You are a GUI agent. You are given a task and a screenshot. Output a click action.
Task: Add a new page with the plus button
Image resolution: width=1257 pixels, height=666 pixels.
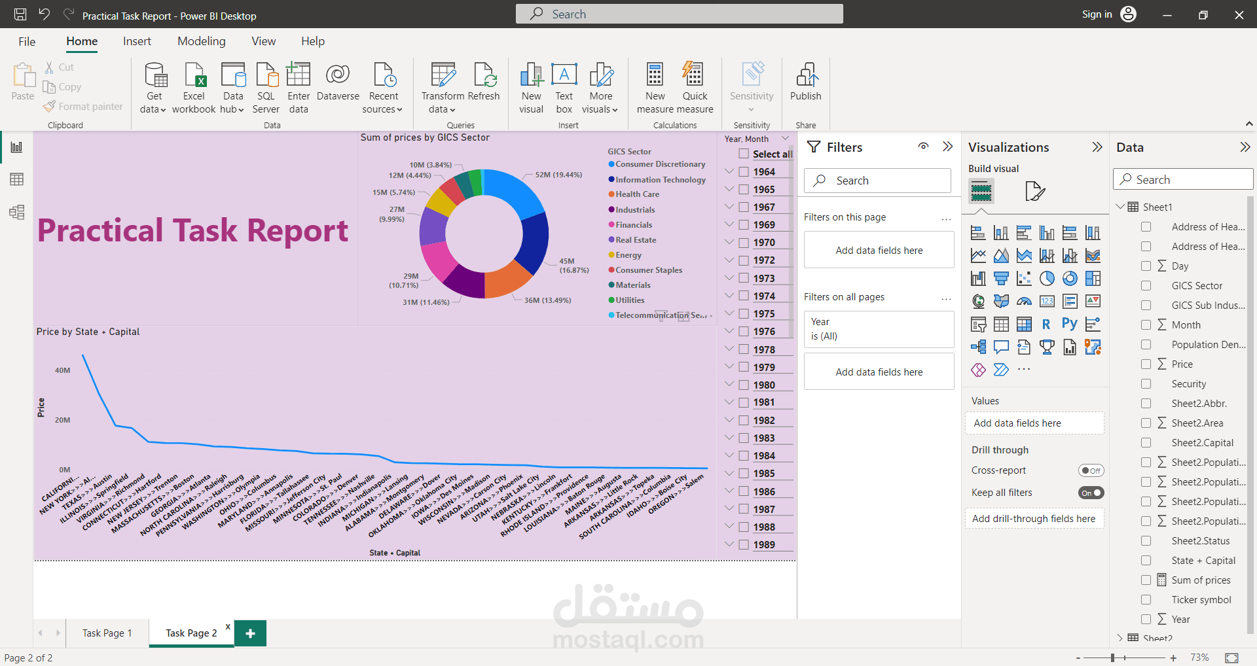[250, 633]
